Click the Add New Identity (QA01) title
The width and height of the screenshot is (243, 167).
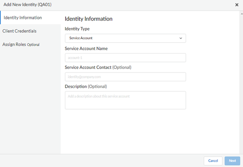click(x=28, y=5)
